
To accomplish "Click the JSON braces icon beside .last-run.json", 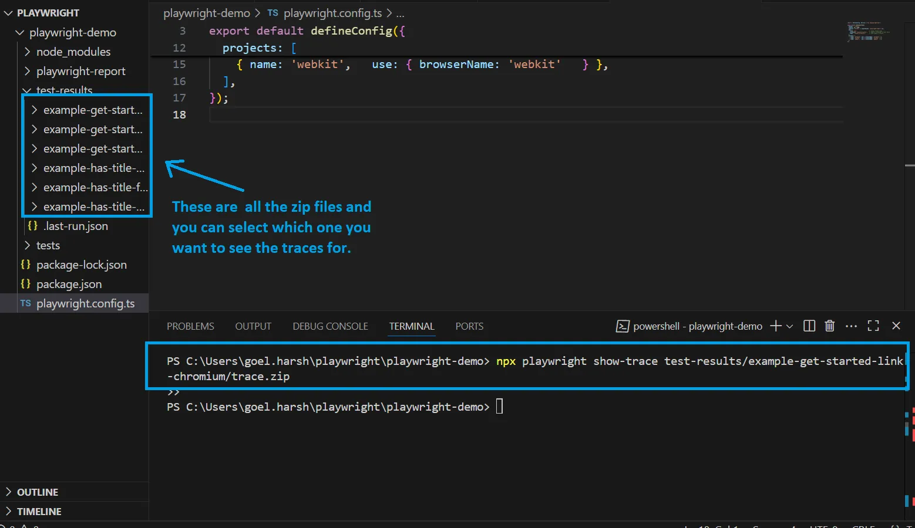I will click(x=33, y=225).
